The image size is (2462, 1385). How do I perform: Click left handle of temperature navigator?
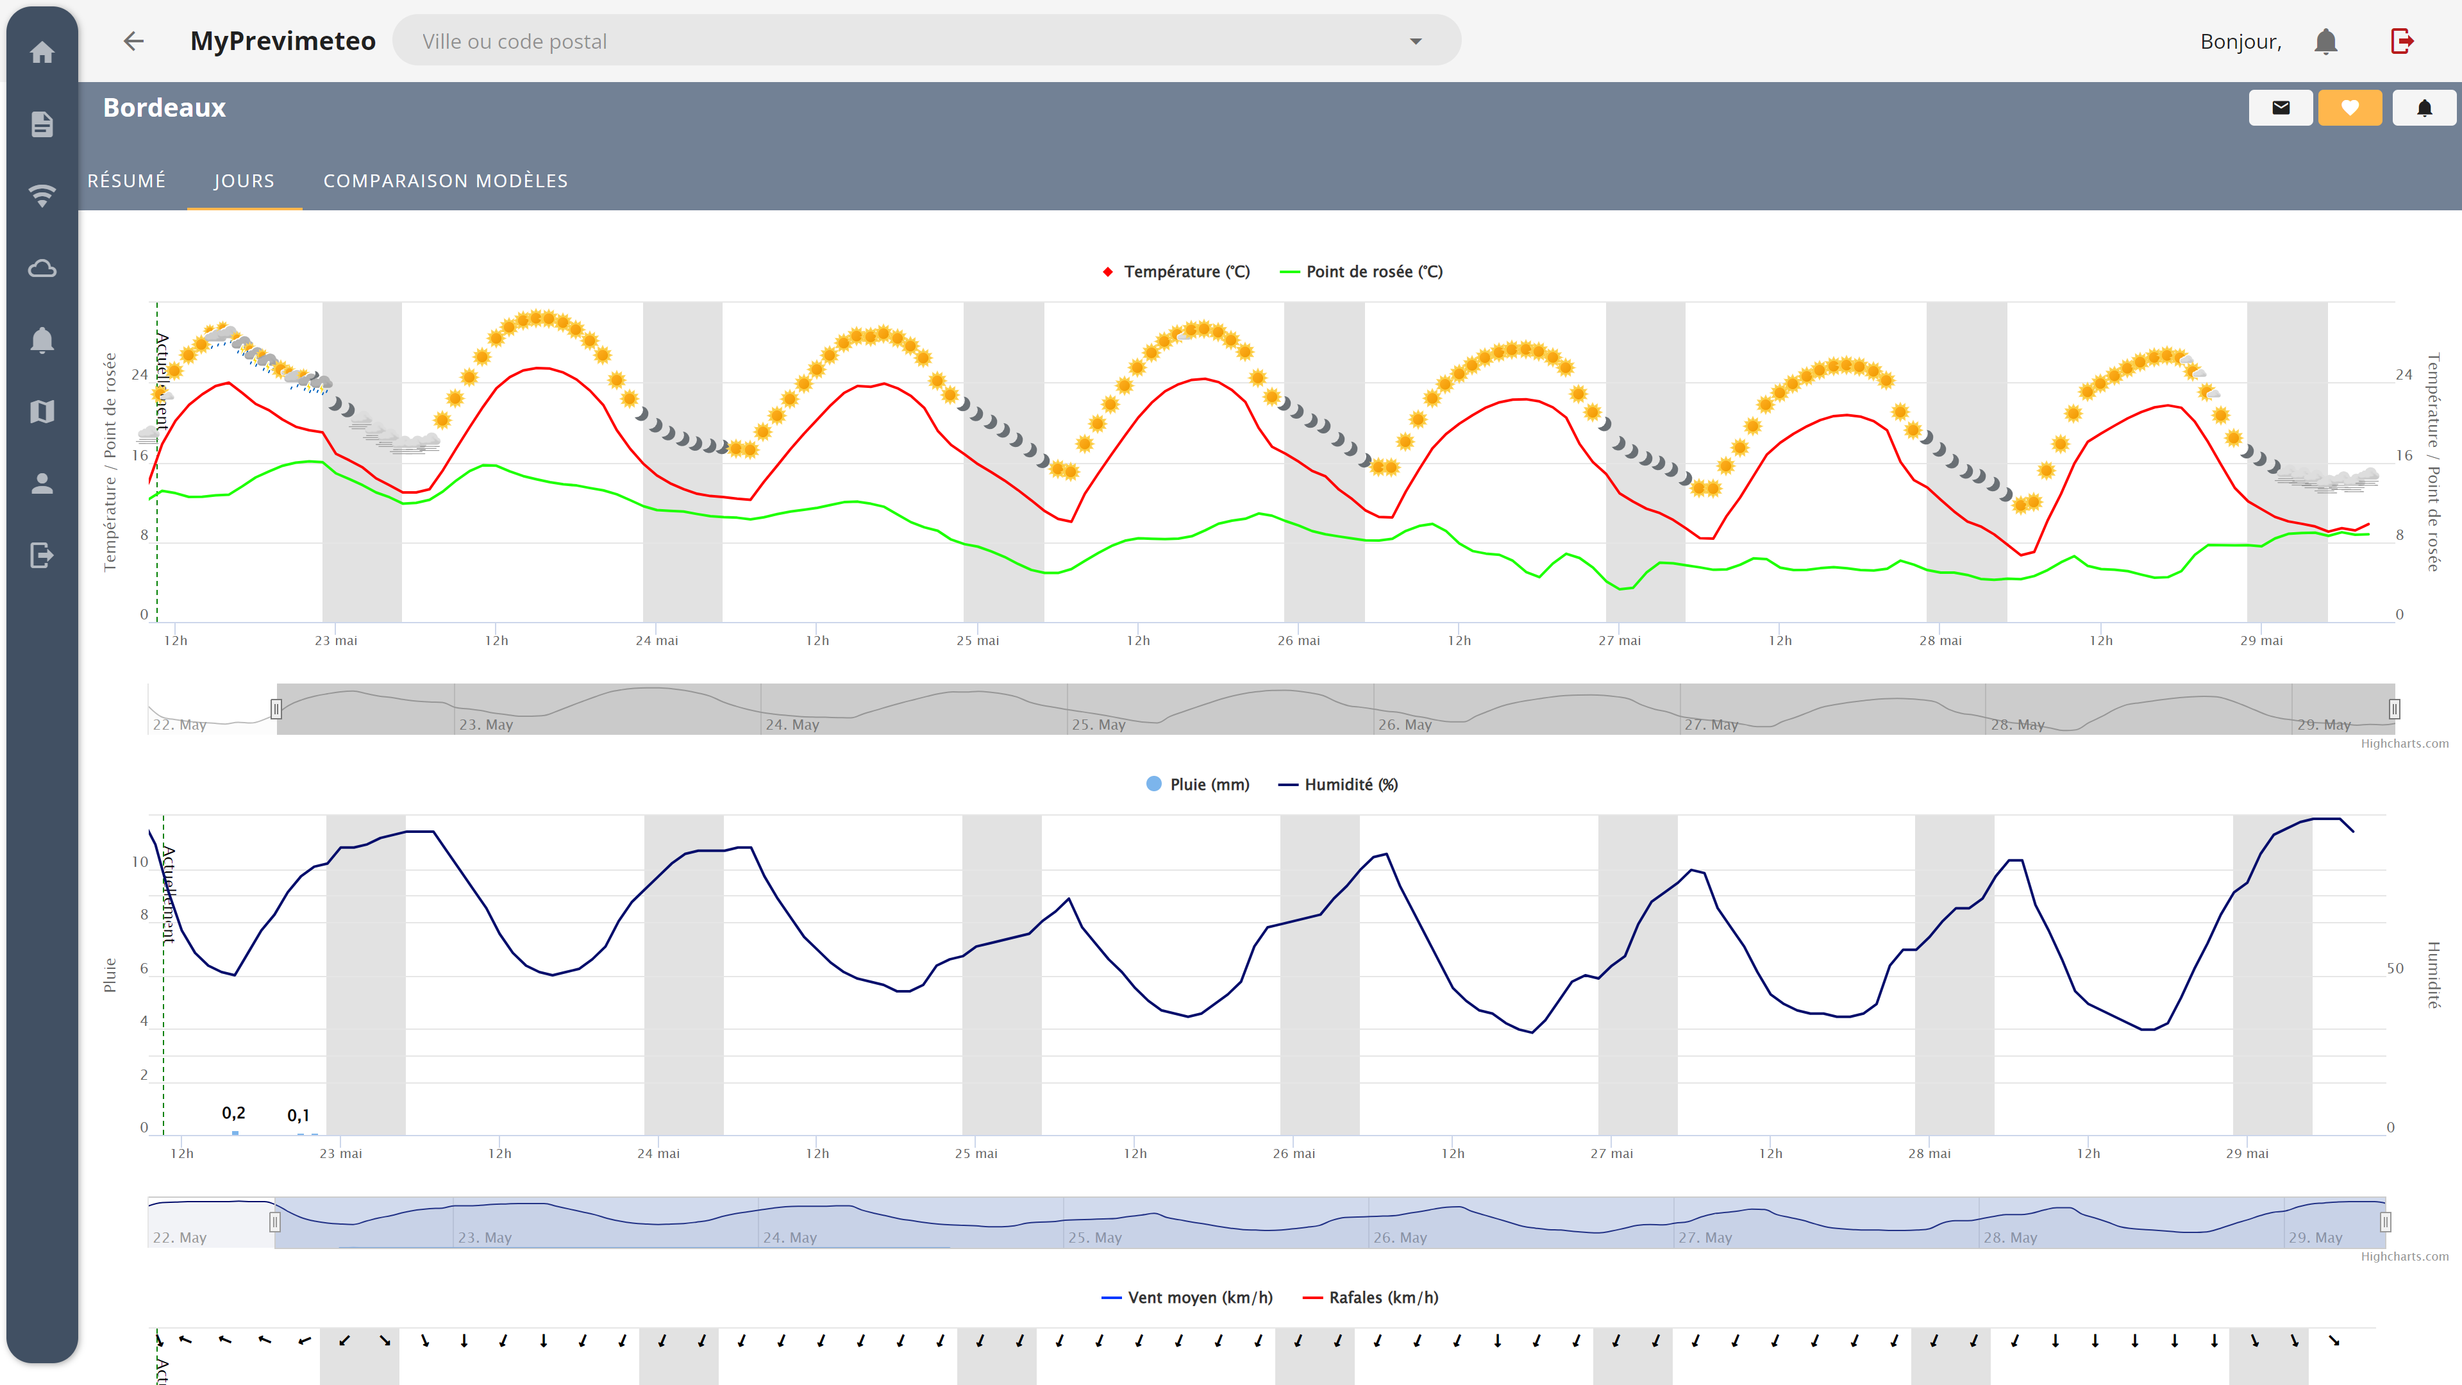276,709
